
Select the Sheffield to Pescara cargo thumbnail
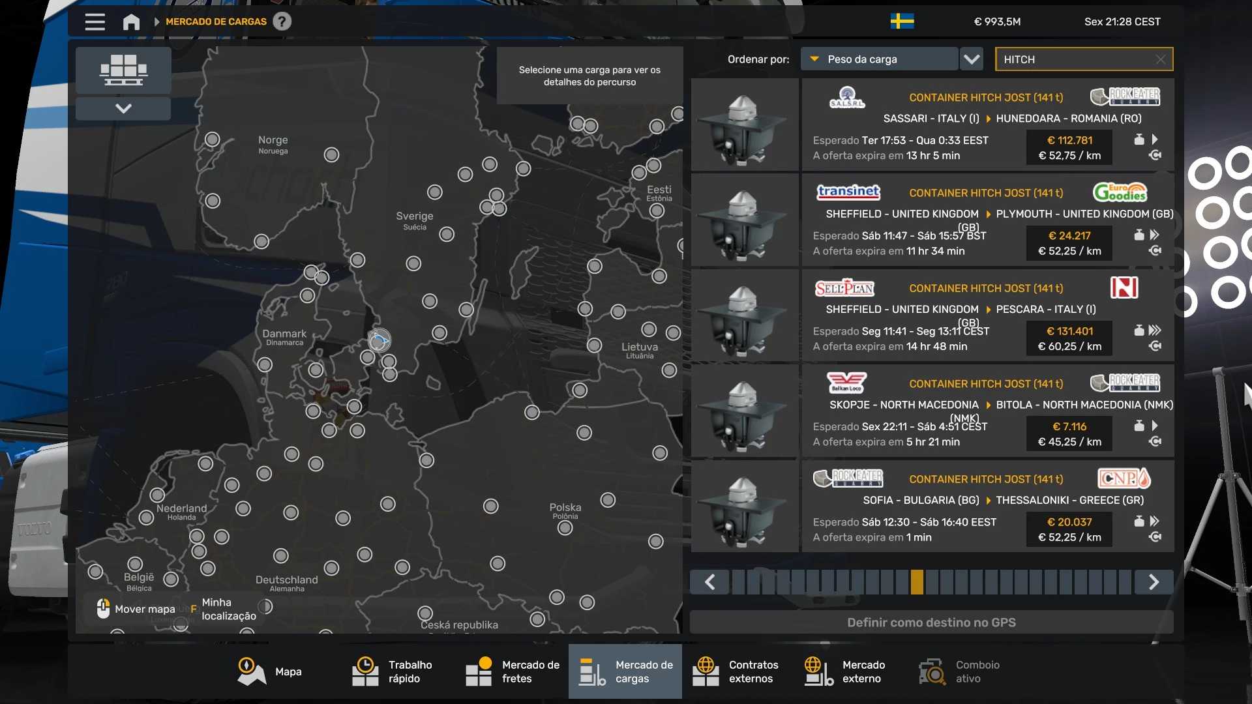pos(745,316)
